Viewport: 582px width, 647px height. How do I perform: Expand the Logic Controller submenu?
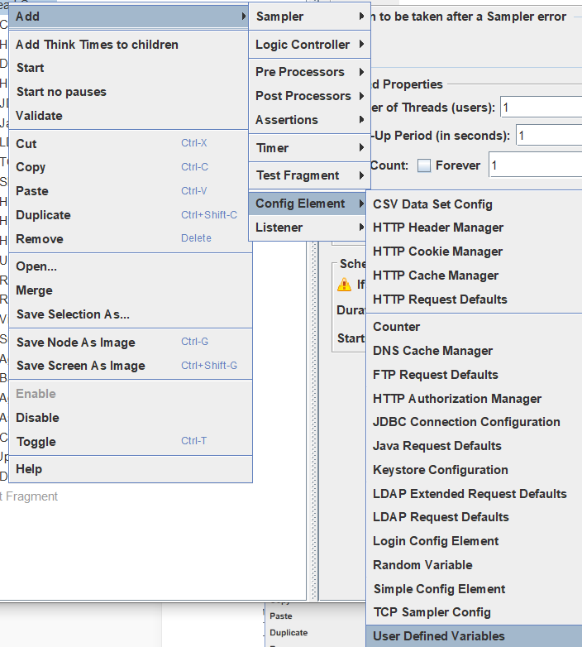point(309,45)
